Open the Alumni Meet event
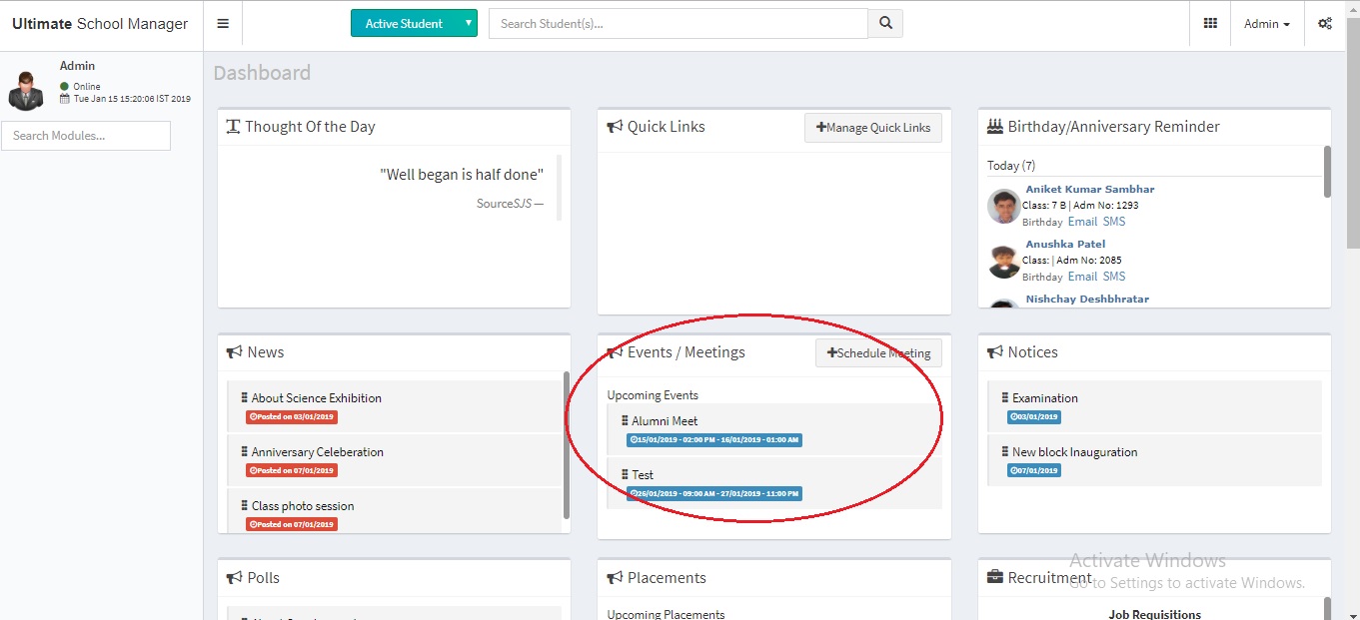Screen dimensions: 1360x620 click(665, 421)
